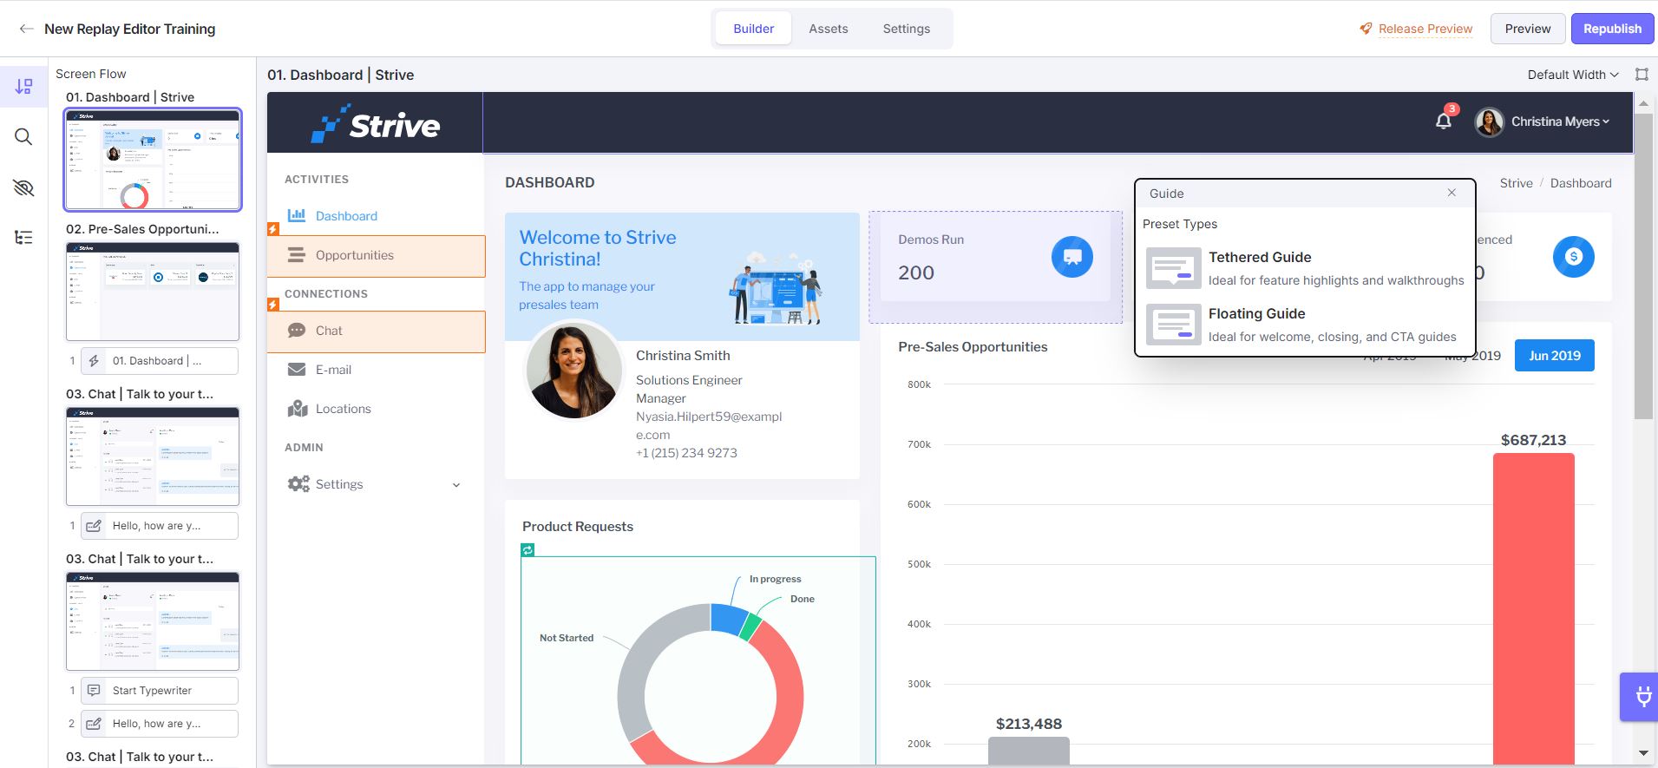The image size is (1658, 768).
Task: Open the search tool in the left rail
Action: [23, 137]
